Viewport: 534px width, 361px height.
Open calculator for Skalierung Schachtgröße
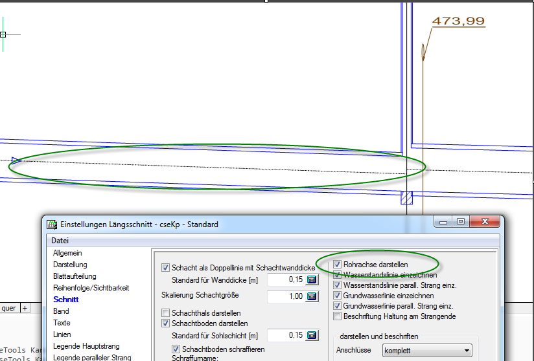(x=312, y=296)
